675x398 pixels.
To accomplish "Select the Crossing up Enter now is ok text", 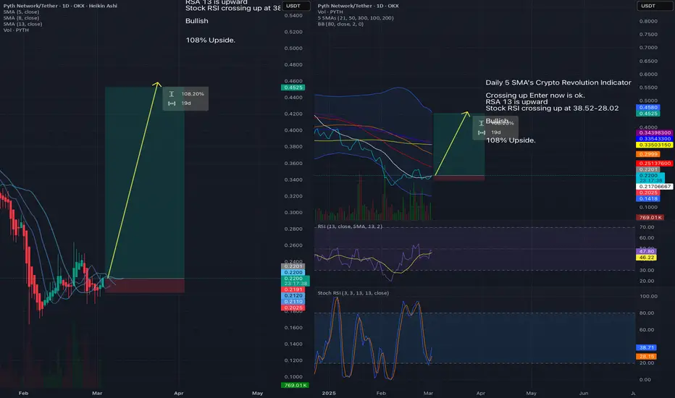I will click(535, 96).
